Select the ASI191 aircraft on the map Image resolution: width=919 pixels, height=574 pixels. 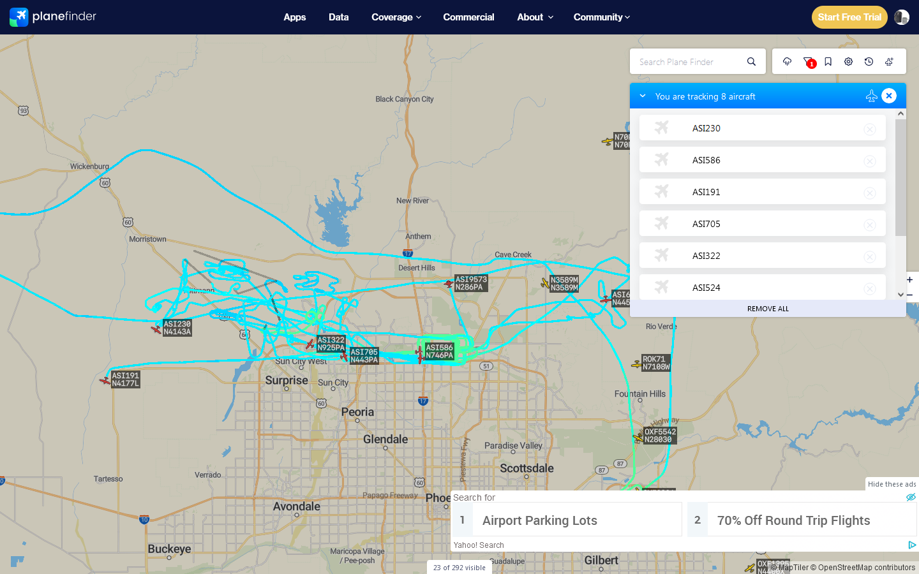coord(105,381)
